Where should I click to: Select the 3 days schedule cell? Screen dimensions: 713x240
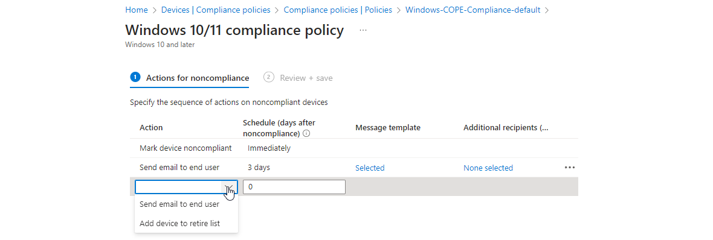click(x=259, y=168)
